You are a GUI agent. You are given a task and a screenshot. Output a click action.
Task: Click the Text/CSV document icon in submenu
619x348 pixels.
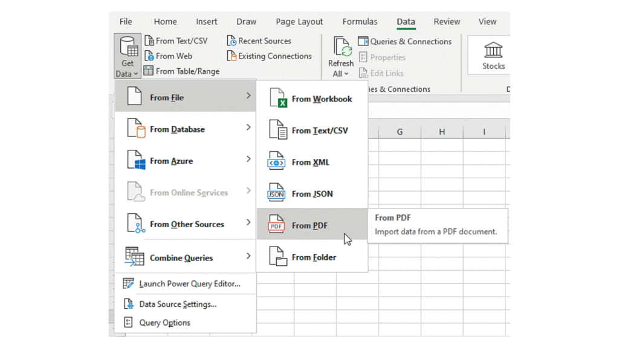[277, 129]
